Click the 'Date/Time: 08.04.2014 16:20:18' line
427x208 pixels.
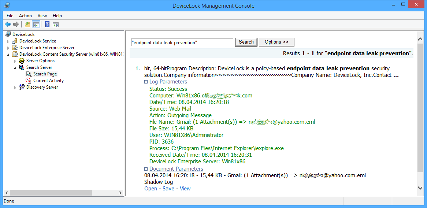[x=189, y=102]
